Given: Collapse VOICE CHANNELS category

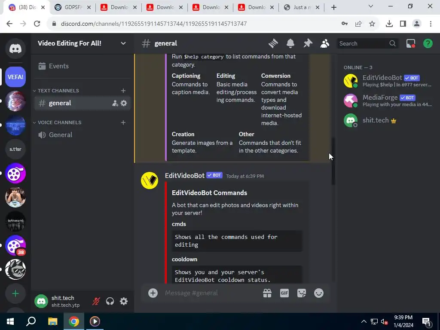Looking at the screenshot, I should [57, 122].
